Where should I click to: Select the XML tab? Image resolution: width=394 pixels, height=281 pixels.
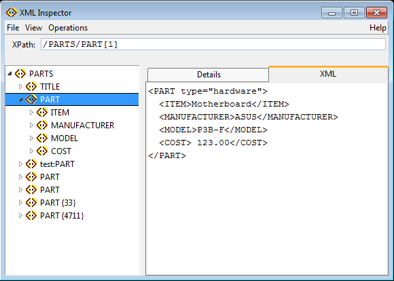point(328,74)
